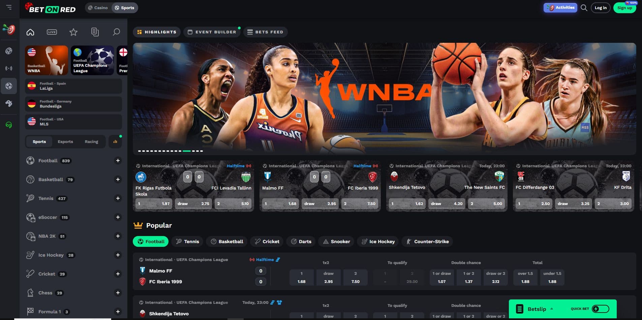This screenshot has width=642, height=320.
Task: Open the search magnifier in header
Action: (x=584, y=8)
